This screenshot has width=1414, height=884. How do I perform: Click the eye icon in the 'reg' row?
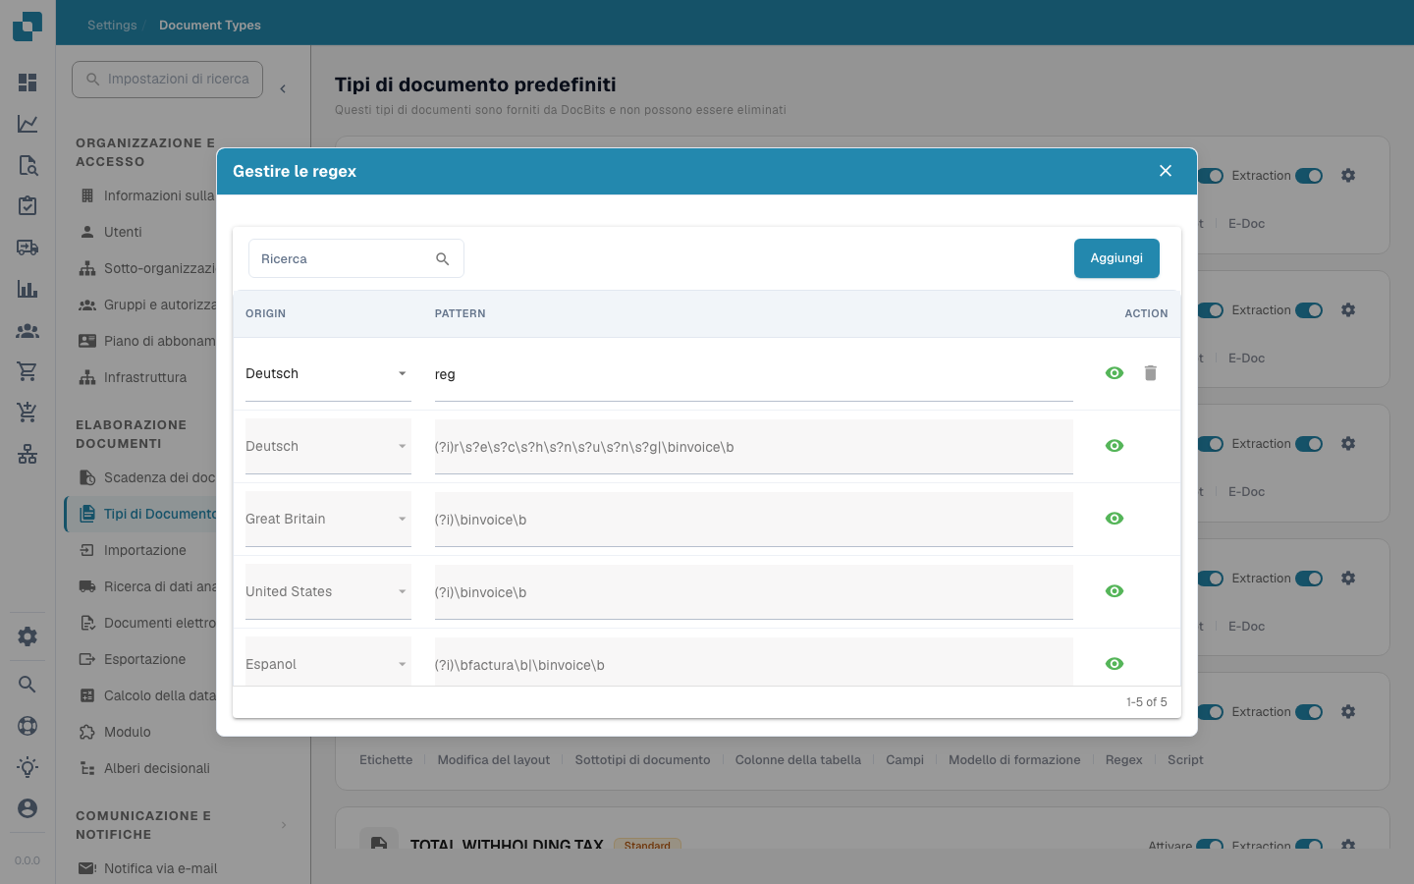coord(1115,373)
